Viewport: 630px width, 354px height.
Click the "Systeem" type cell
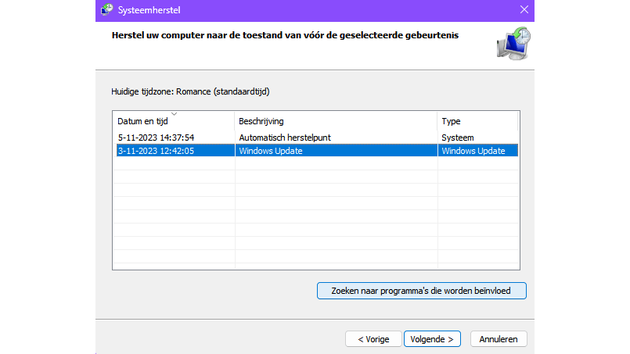458,138
